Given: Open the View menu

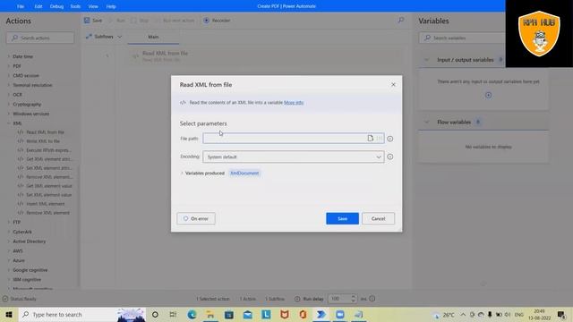Looking at the screenshot, I should [93, 6].
